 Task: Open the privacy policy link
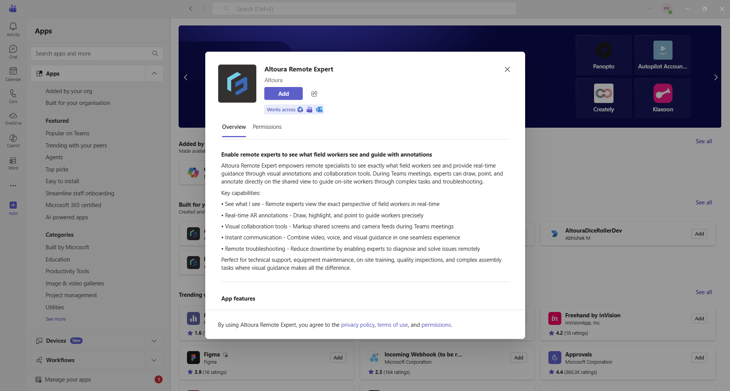tap(358, 325)
